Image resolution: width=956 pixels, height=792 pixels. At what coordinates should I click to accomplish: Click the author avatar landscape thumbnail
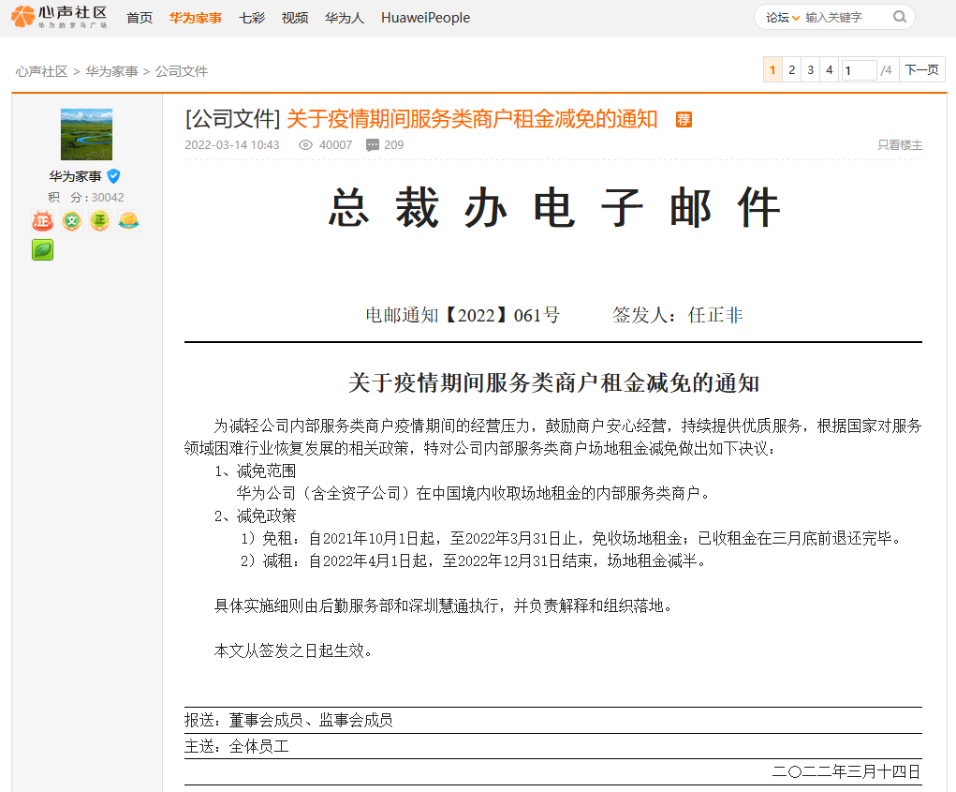point(86,134)
